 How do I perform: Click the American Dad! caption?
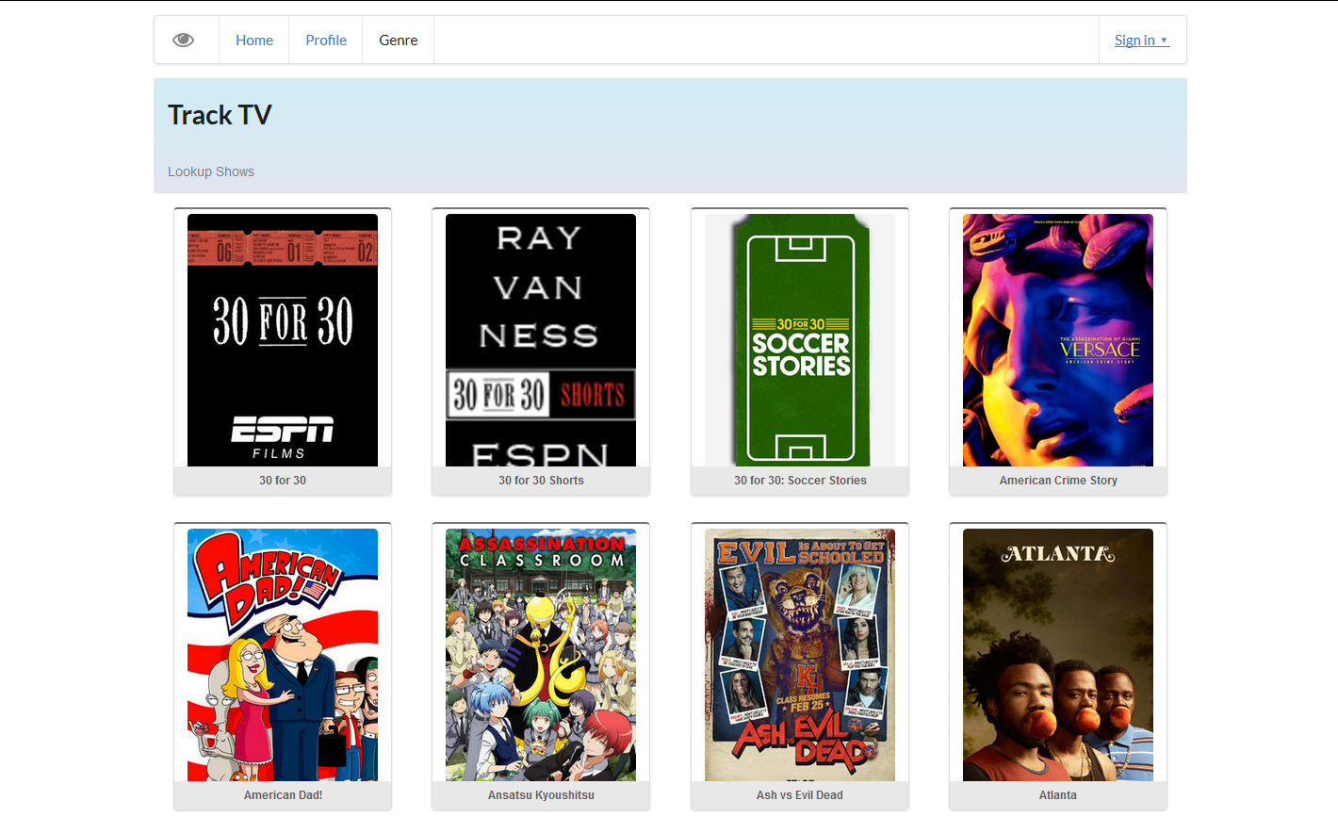click(283, 795)
